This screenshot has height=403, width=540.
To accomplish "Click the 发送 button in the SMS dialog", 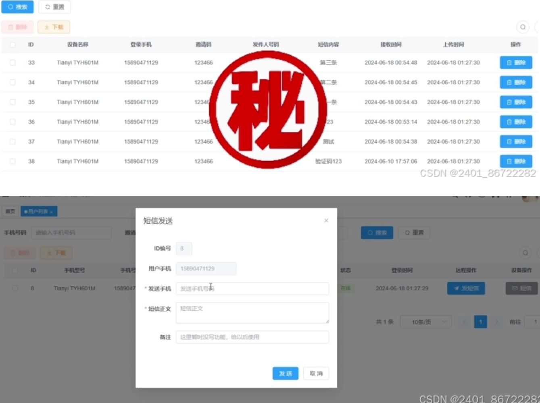I will pyautogui.click(x=285, y=373).
